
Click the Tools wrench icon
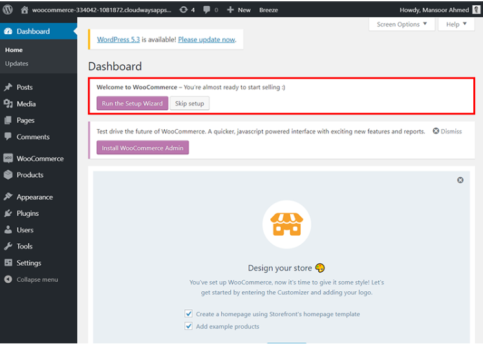(x=8, y=246)
